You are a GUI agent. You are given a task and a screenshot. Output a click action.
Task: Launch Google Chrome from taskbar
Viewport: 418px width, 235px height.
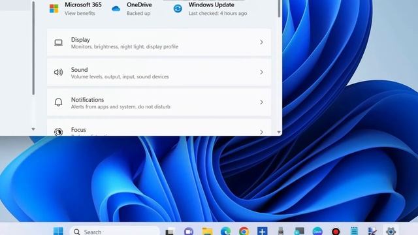coord(244,231)
